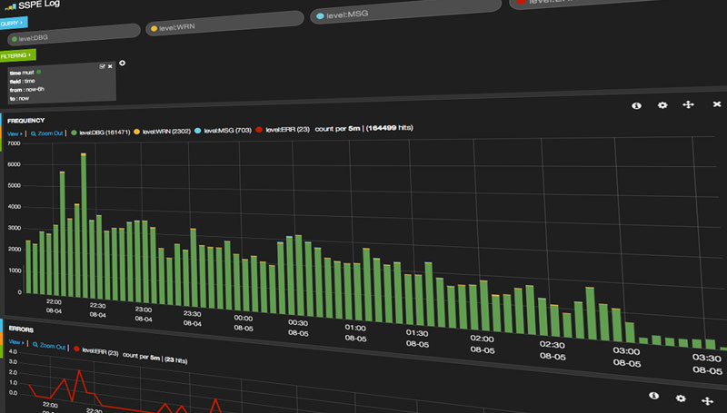
Task: Open the View dropdown in Frequency panel
Action: [15, 133]
